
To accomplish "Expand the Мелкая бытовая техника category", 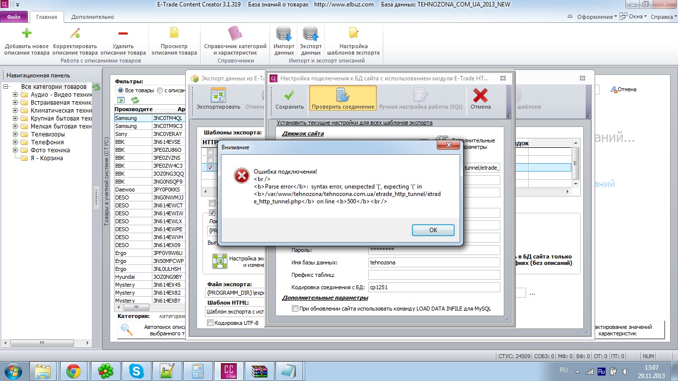I will [x=15, y=127].
